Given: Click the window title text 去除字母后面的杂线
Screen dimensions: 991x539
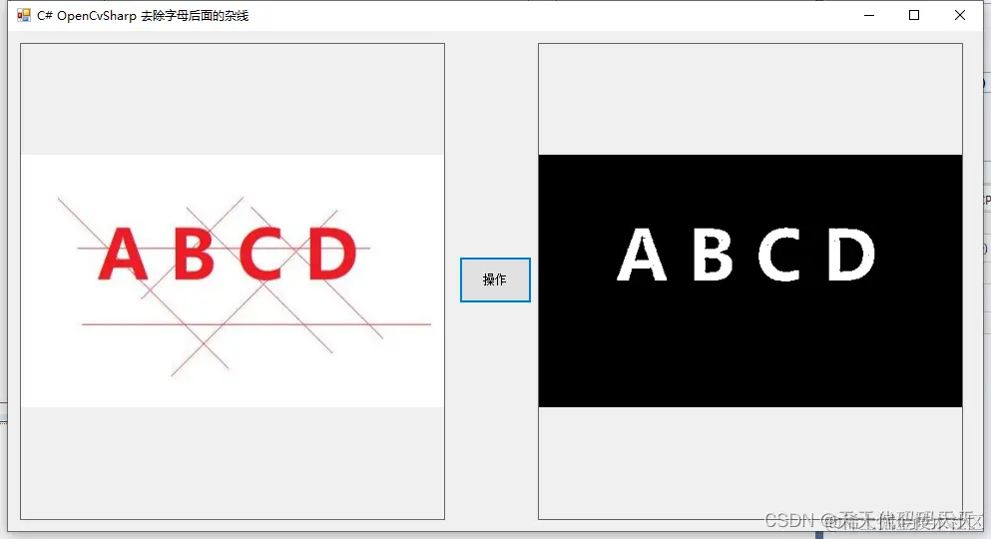Looking at the screenshot, I should [195, 16].
